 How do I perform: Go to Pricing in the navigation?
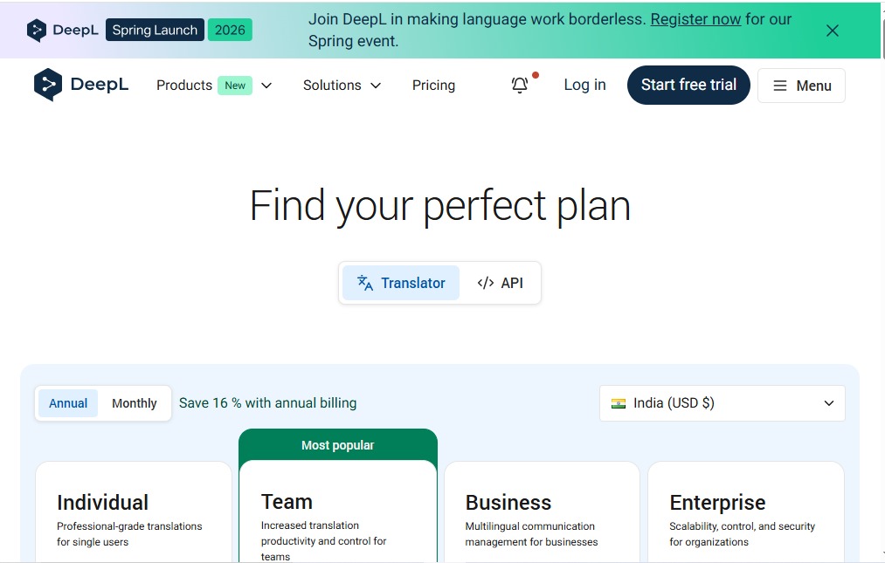coord(433,85)
